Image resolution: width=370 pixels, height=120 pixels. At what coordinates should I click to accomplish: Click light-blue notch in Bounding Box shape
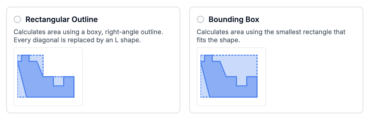pos(242,81)
